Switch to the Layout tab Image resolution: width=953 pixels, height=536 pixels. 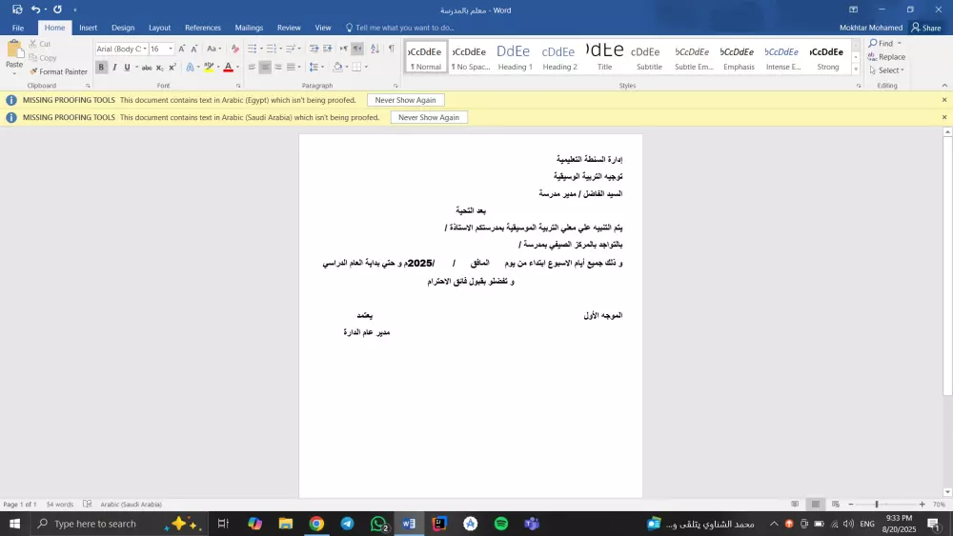[159, 28]
